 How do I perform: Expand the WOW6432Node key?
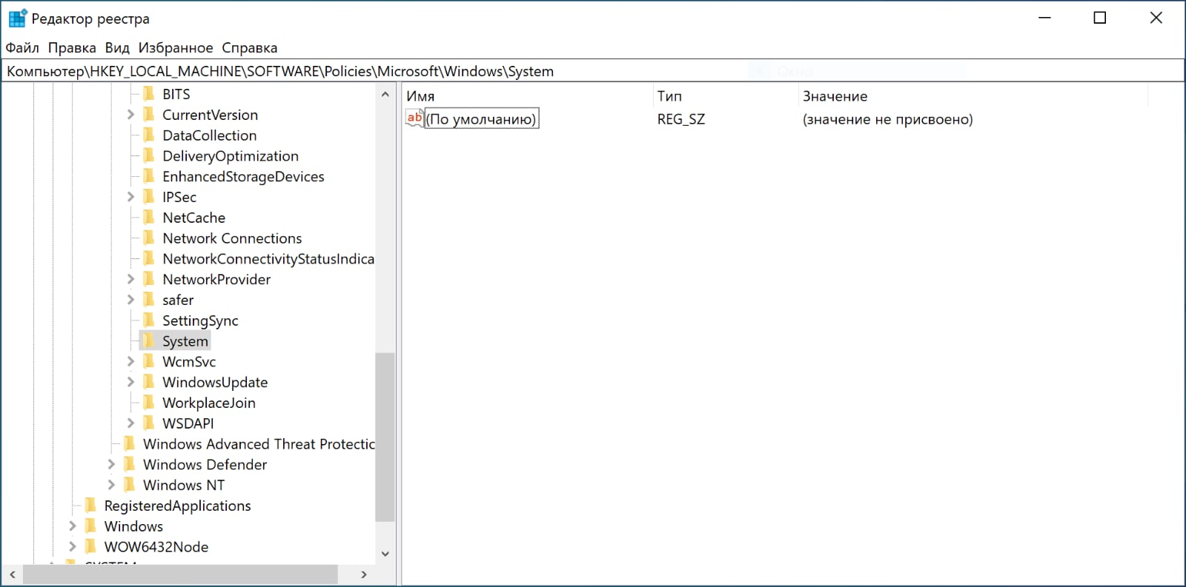pos(73,547)
